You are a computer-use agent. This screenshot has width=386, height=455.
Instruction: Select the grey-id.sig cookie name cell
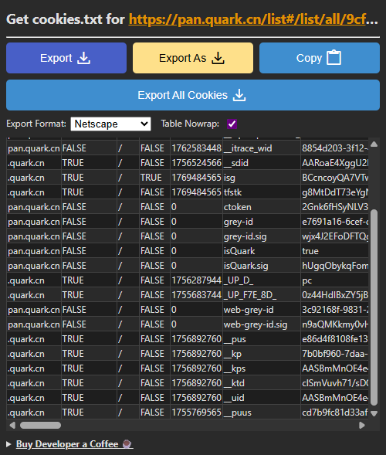tap(262, 236)
